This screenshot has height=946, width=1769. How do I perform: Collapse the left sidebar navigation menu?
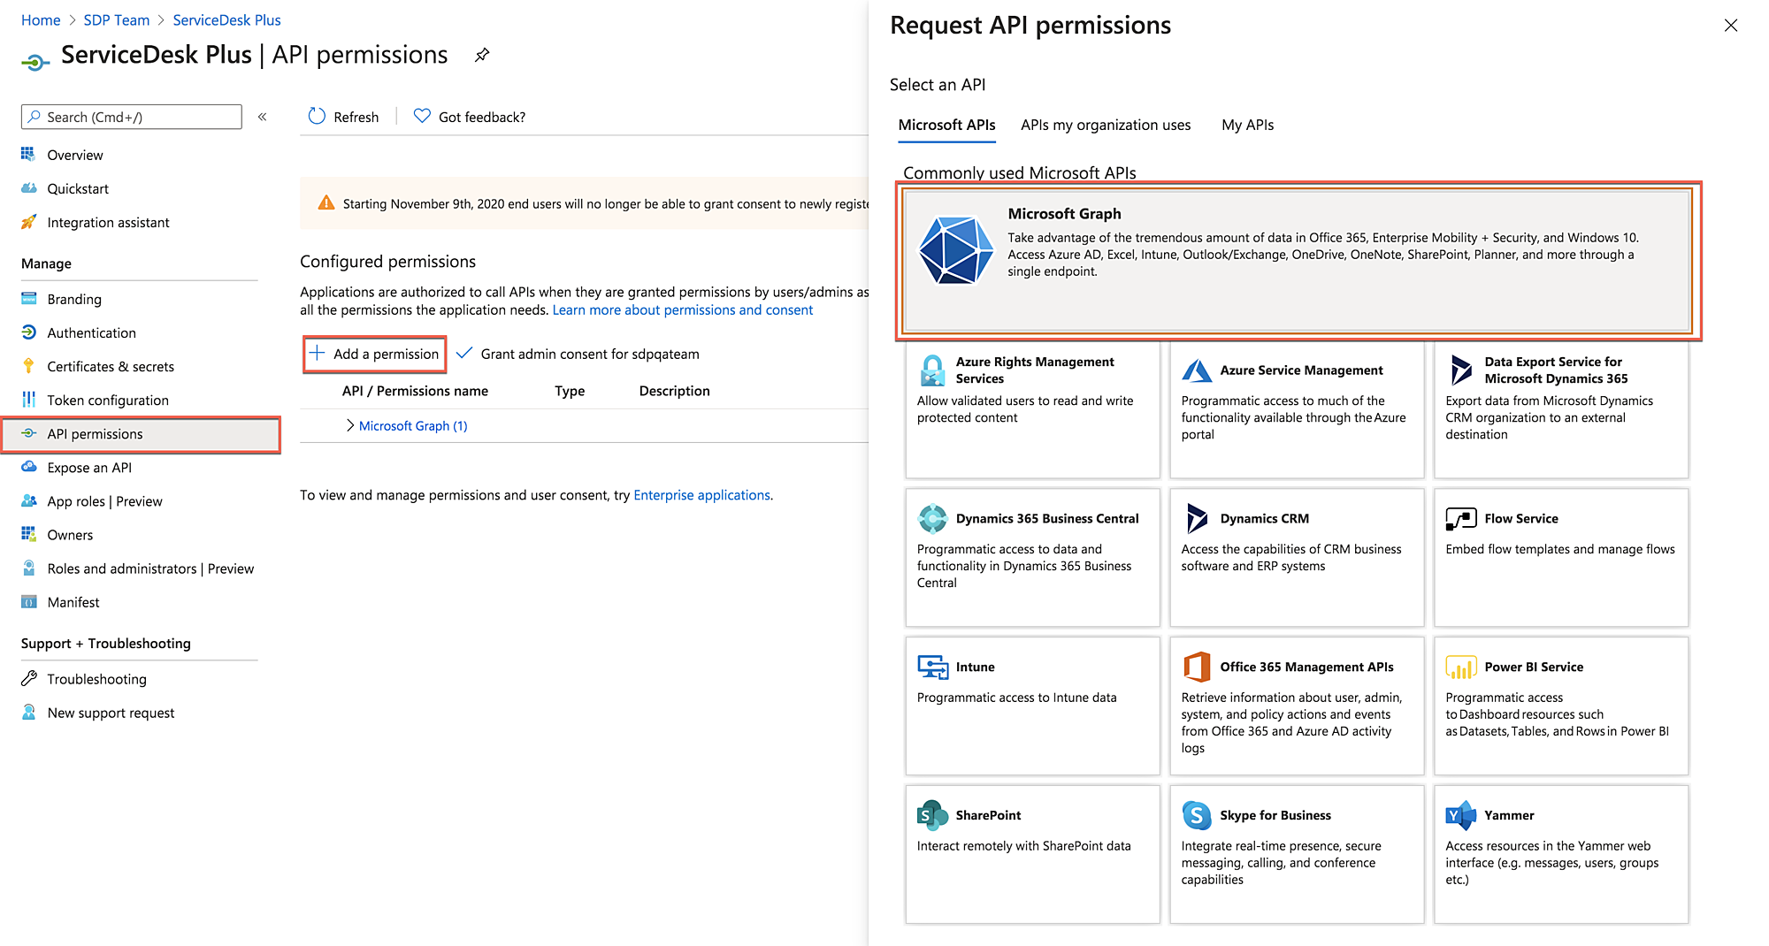click(263, 117)
